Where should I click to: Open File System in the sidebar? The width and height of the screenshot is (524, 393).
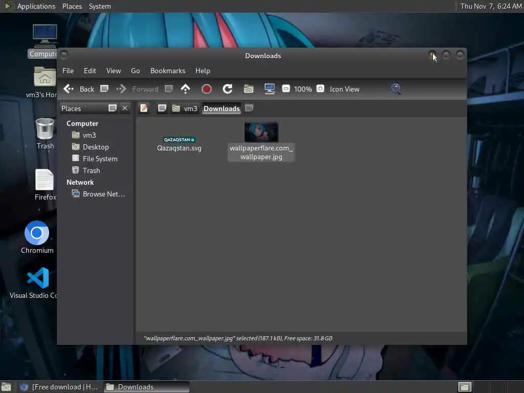click(x=95, y=159)
